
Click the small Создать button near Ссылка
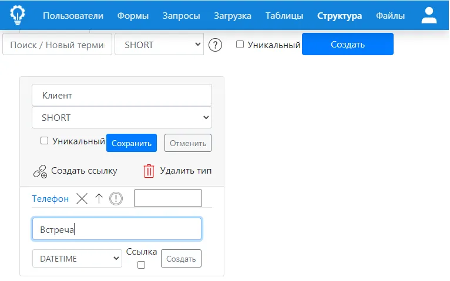coord(181,259)
